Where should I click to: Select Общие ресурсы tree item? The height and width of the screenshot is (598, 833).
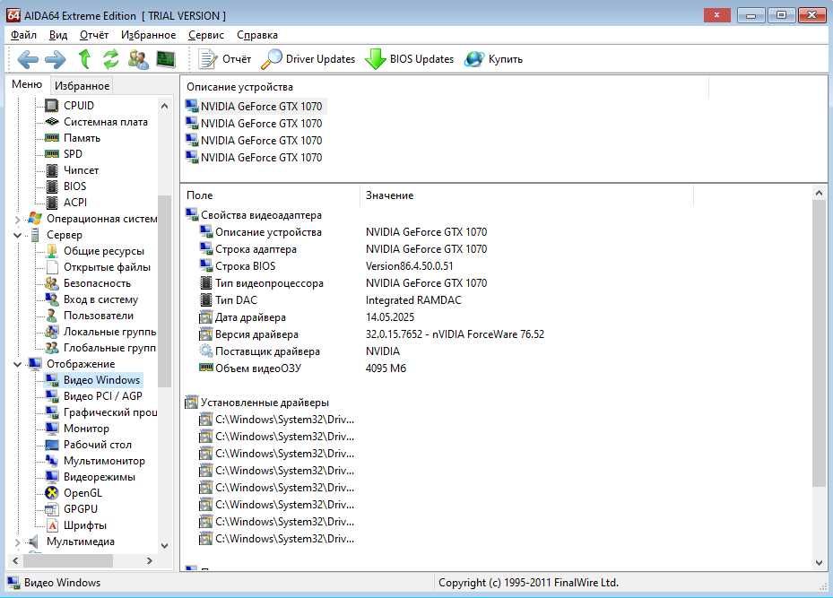pyautogui.click(x=104, y=251)
